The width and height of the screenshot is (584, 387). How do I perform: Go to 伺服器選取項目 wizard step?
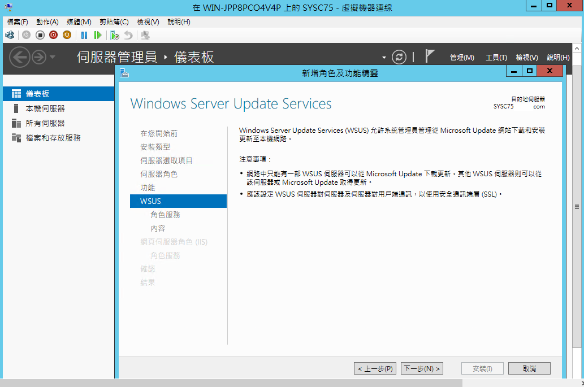pyautogui.click(x=166, y=160)
